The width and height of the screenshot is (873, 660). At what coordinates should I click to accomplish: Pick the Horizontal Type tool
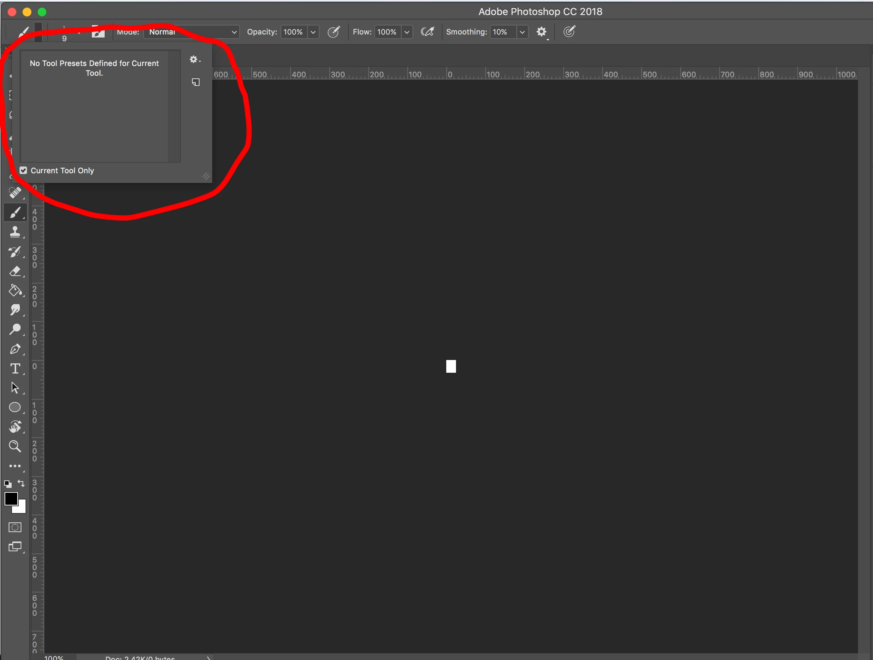15,369
